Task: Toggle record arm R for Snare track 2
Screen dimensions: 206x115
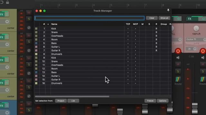Action: [x=156, y=32]
